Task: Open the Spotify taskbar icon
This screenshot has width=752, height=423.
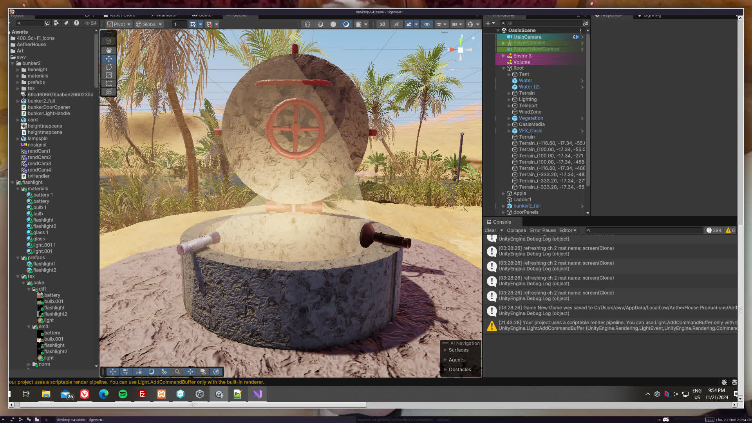Action: point(123,394)
